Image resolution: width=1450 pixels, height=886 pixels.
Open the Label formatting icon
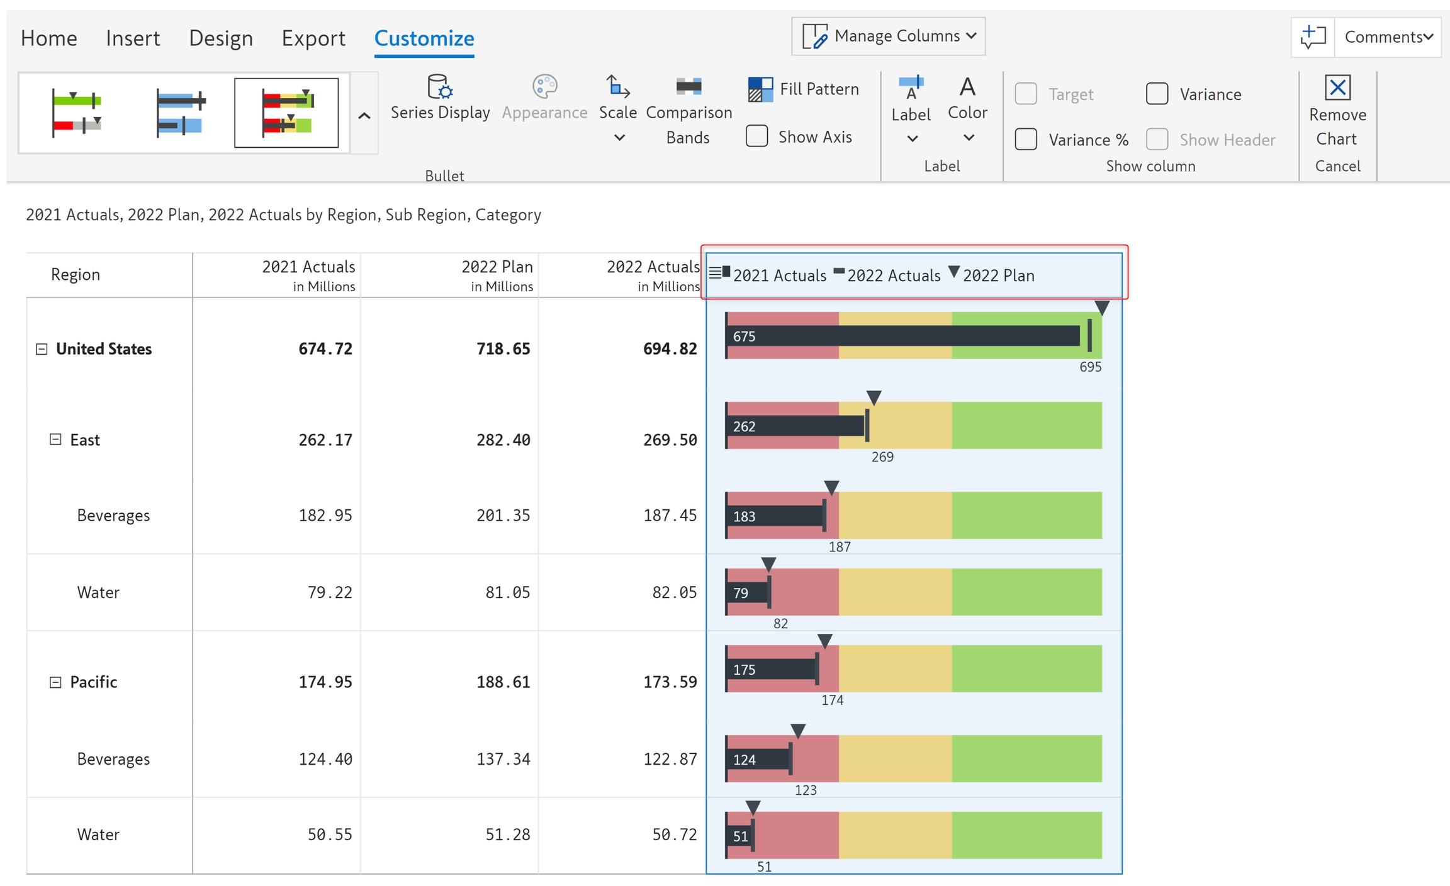pos(911,87)
